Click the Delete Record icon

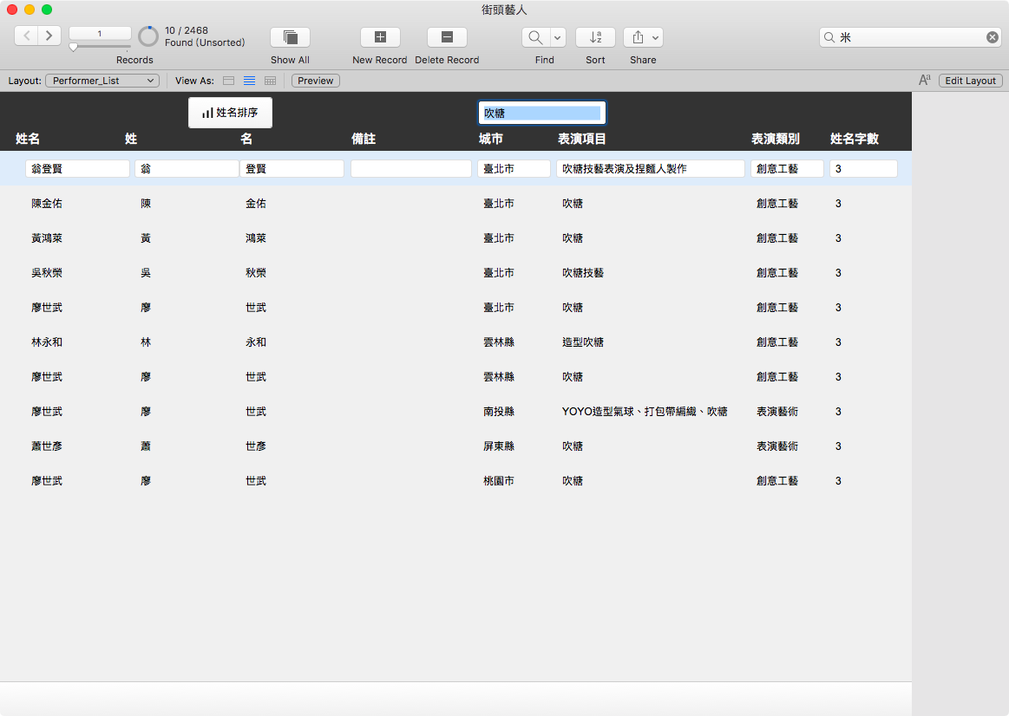click(x=447, y=37)
